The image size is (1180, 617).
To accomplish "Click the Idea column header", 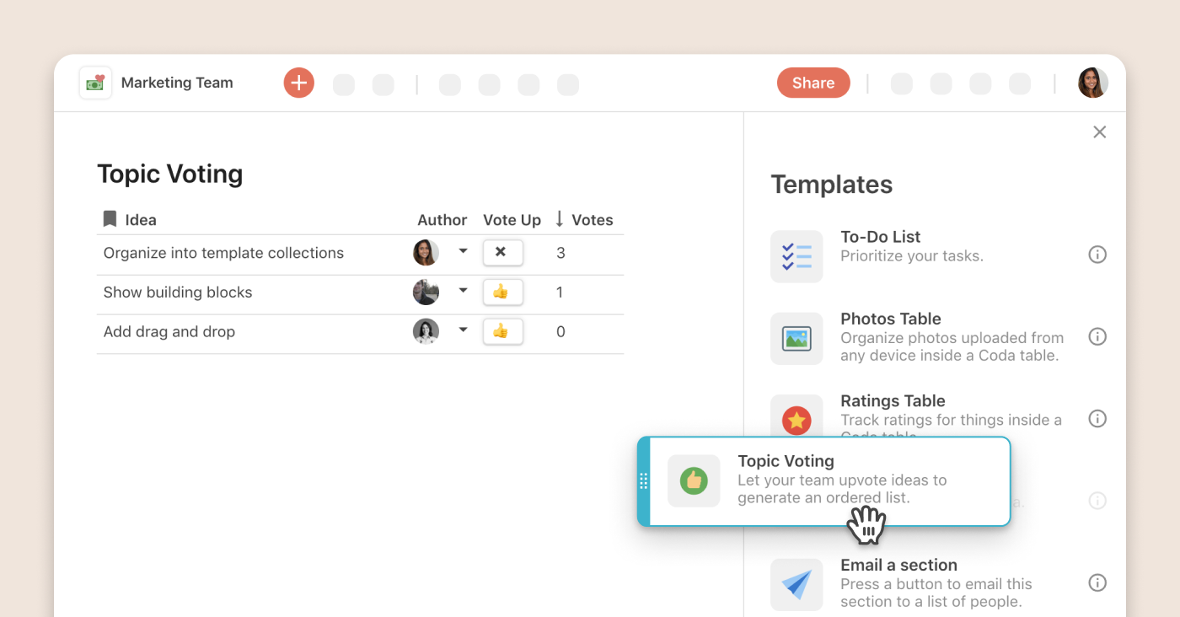I will 140,220.
